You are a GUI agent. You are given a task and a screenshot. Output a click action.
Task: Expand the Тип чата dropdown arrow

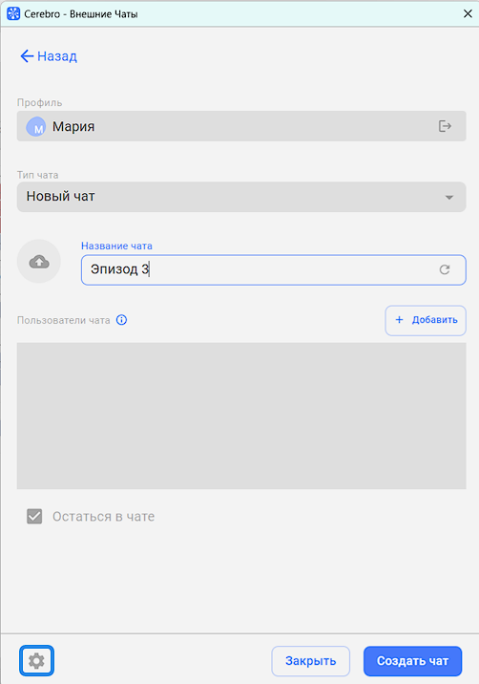pos(448,197)
